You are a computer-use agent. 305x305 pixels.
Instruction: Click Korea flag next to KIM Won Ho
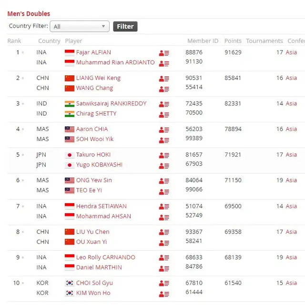70,293
